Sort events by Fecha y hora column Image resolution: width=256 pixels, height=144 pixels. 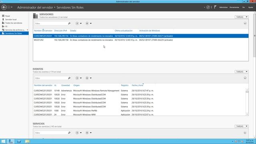pos(138,85)
